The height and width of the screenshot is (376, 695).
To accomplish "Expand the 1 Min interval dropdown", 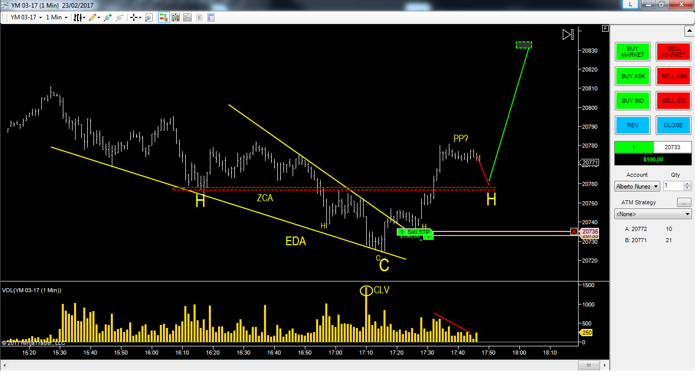I will (x=56, y=17).
